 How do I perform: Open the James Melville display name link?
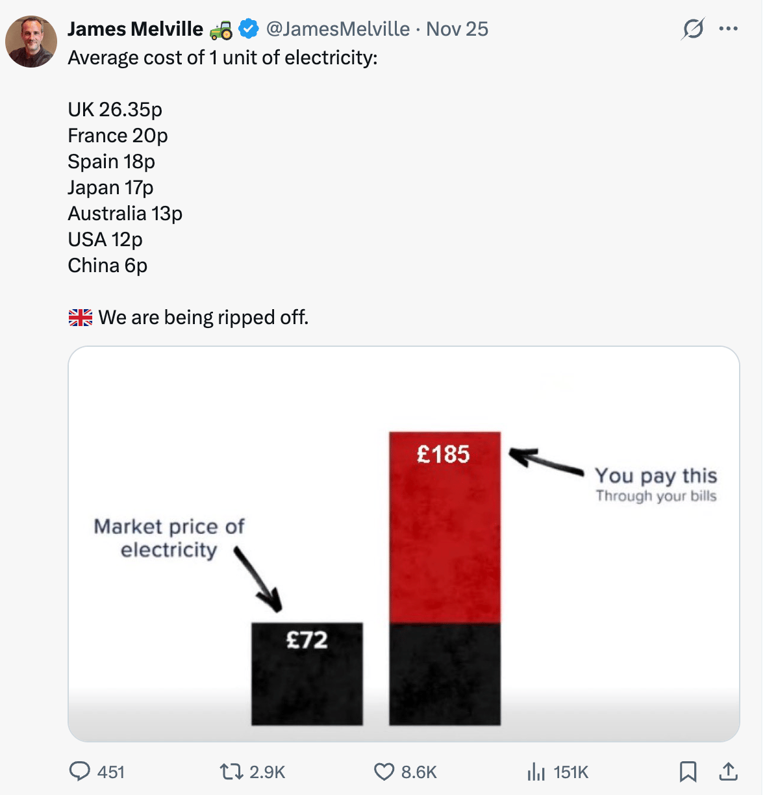(135, 29)
